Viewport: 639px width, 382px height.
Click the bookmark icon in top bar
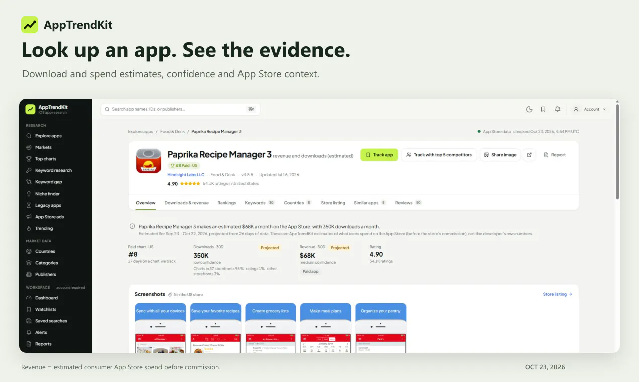pyautogui.click(x=543, y=109)
